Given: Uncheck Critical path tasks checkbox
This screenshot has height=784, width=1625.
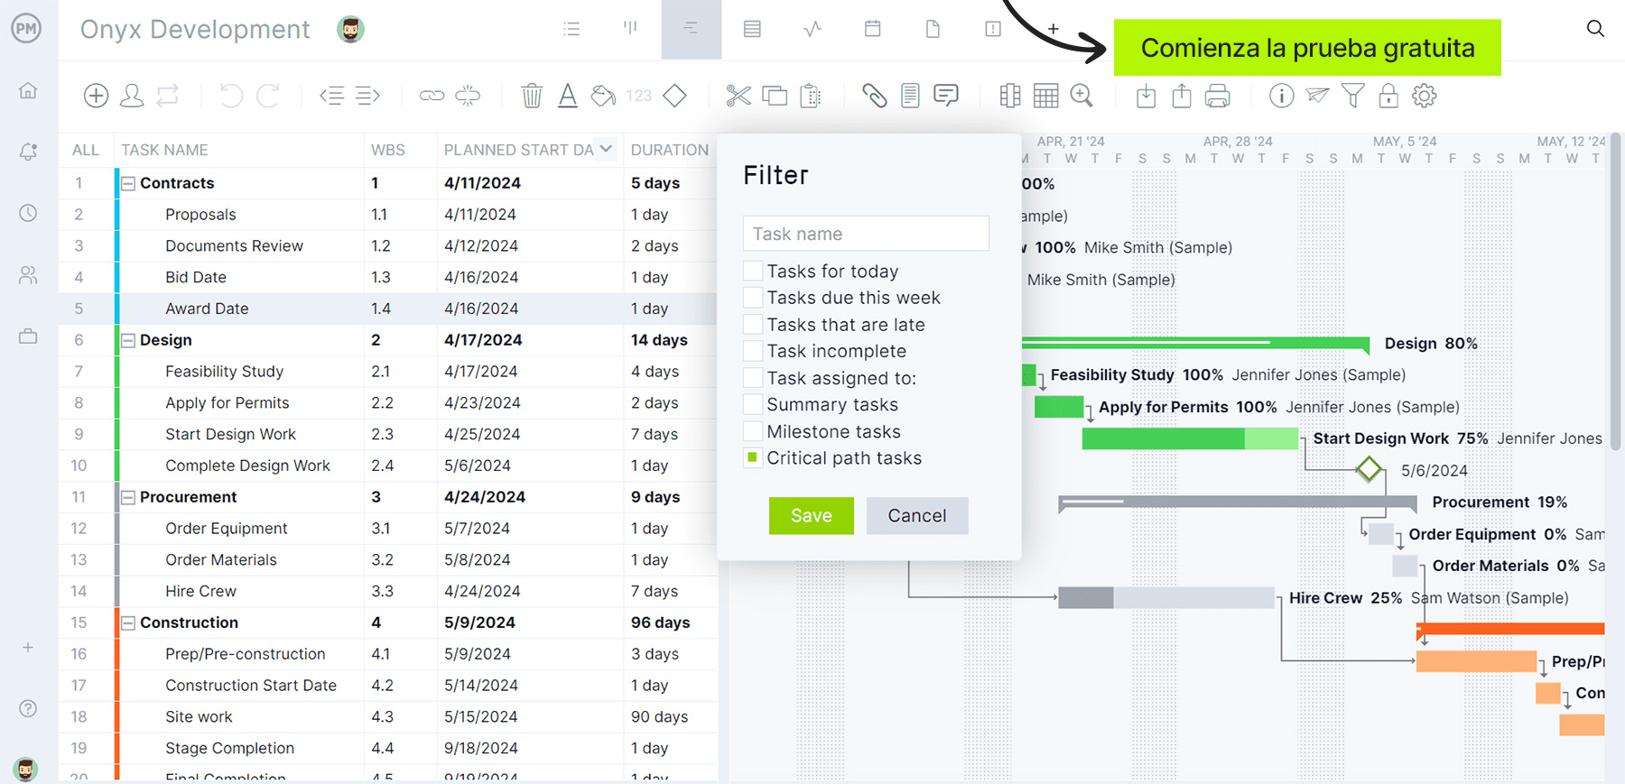Looking at the screenshot, I should click(753, 457).
